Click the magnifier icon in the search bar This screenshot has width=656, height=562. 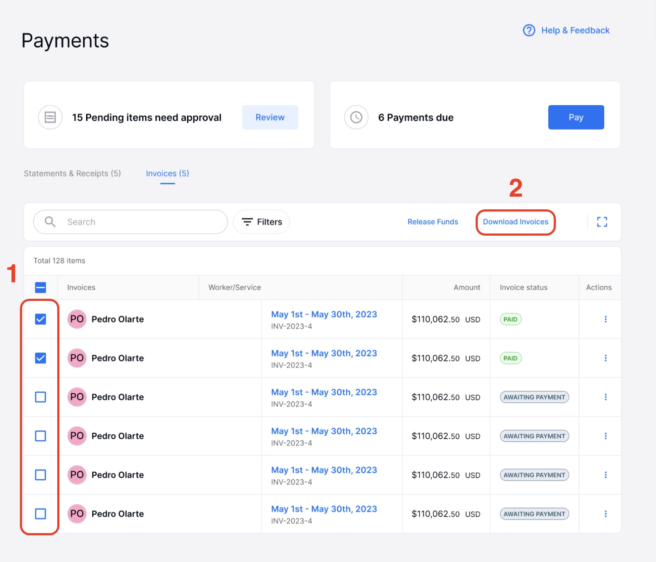tap(49, 222)
